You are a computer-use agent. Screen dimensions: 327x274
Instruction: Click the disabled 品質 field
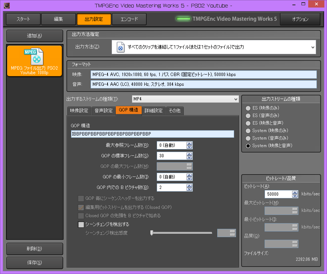(281, 244)
